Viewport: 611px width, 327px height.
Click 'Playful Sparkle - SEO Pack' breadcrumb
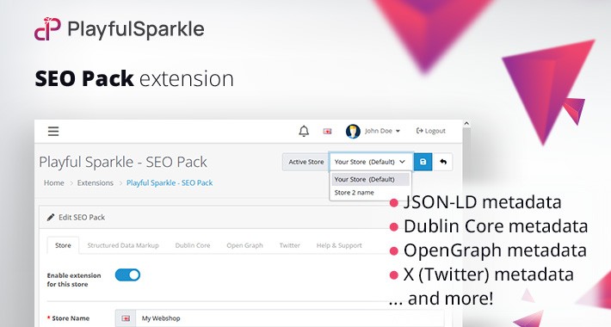[x=170, y=182]
